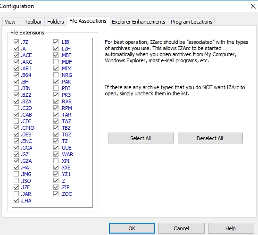The width and height of the screenshot is (258, 235).
Task: Uncheck the .A extension checkbox
Action: pyautogui.click(x=17, y=49)
